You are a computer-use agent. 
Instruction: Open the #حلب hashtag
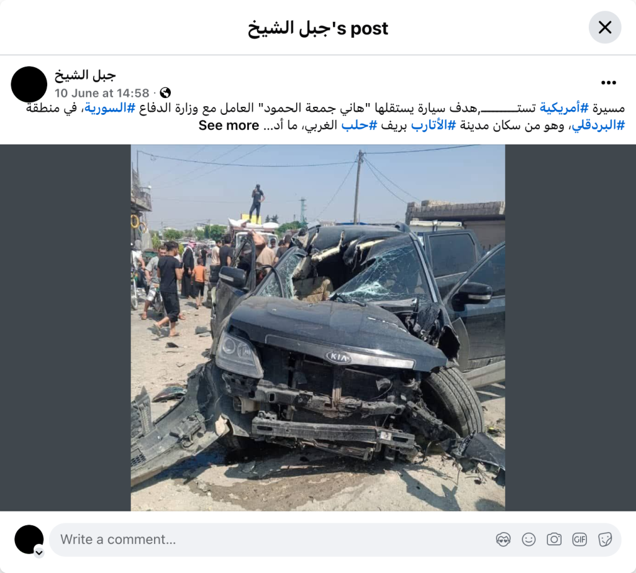click(359, 125)
